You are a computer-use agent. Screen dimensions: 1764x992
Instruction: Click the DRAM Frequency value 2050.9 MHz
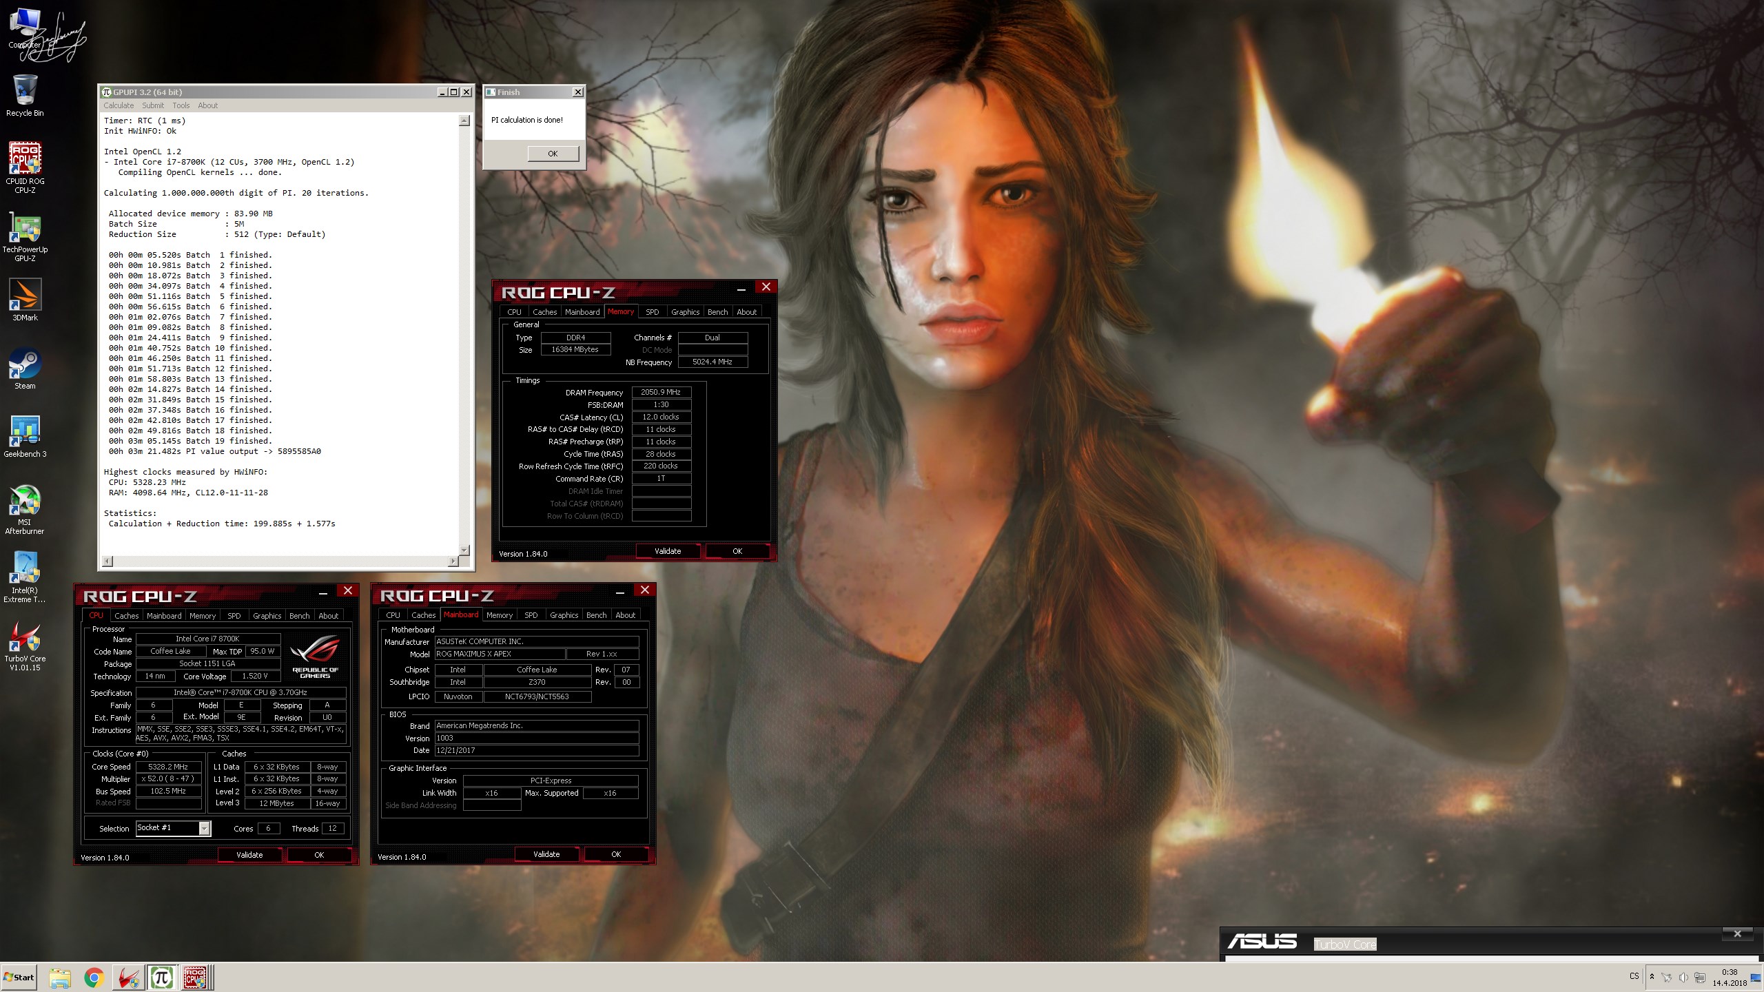661,393
